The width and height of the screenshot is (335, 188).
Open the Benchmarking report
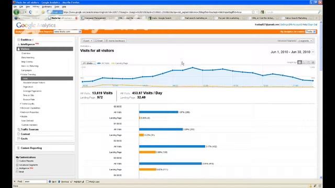click(x=28, y=57)
